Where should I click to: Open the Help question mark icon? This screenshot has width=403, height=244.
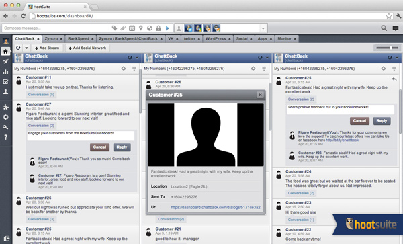click(x=5, y=137)
